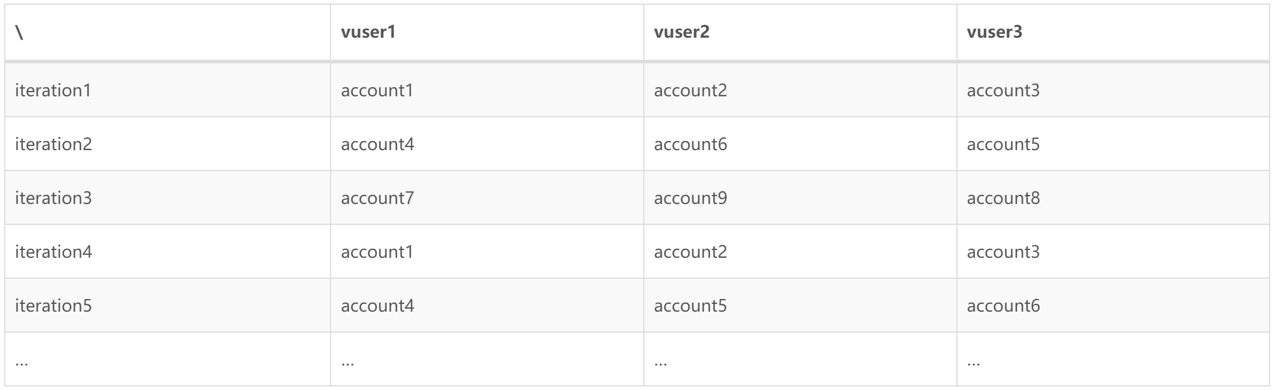1272x390 pixels.
Task: Click account1 in the iteration4 row
Action: [x=377, y=252]
